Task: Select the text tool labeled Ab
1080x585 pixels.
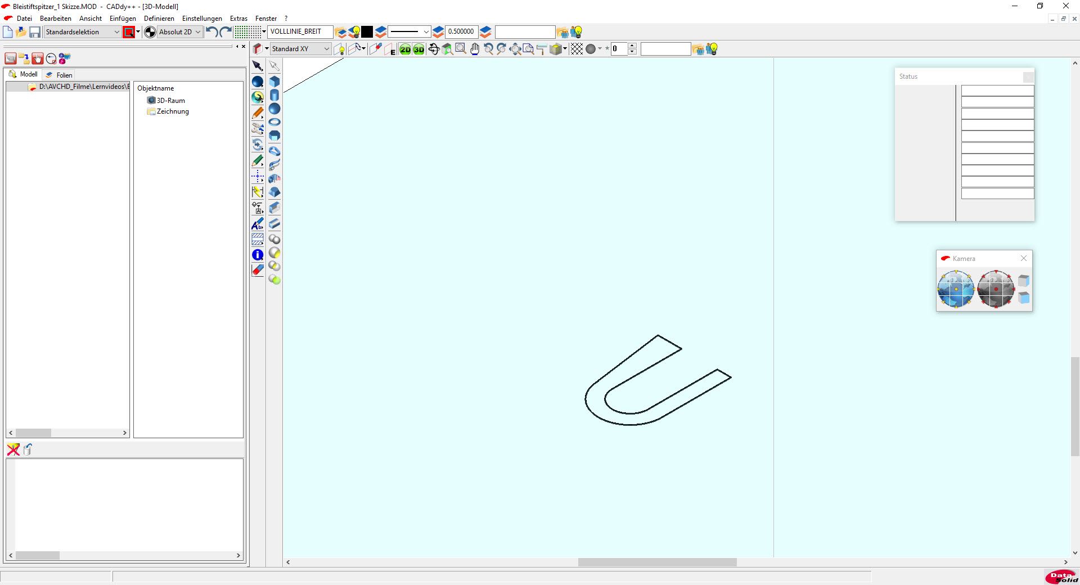Action: pos(258,224)
